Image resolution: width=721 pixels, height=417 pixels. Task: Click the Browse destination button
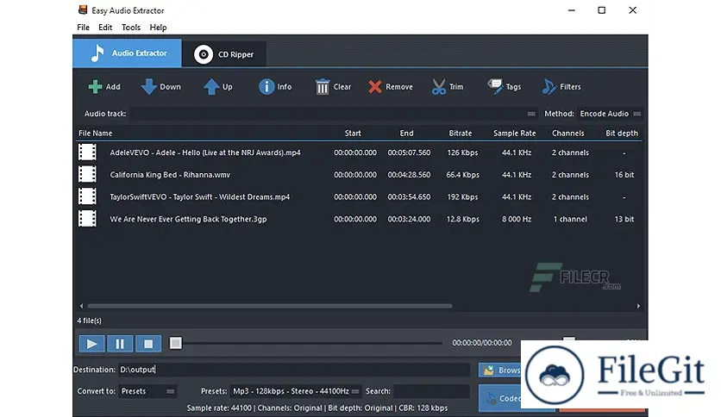[x=500, y=370]
